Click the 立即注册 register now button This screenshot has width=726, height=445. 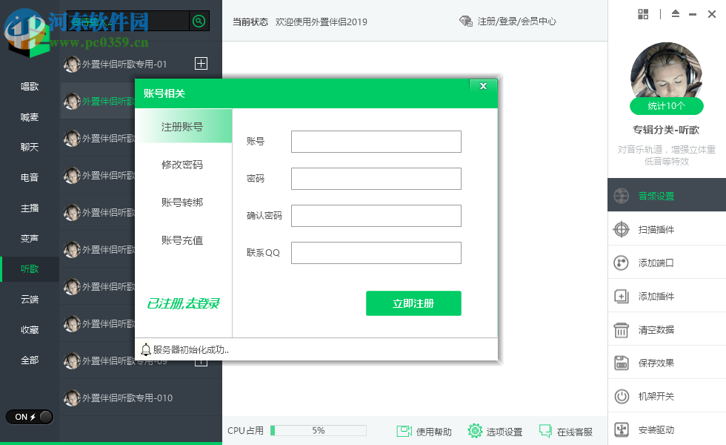pyautogui.click(x=413, y=303)
